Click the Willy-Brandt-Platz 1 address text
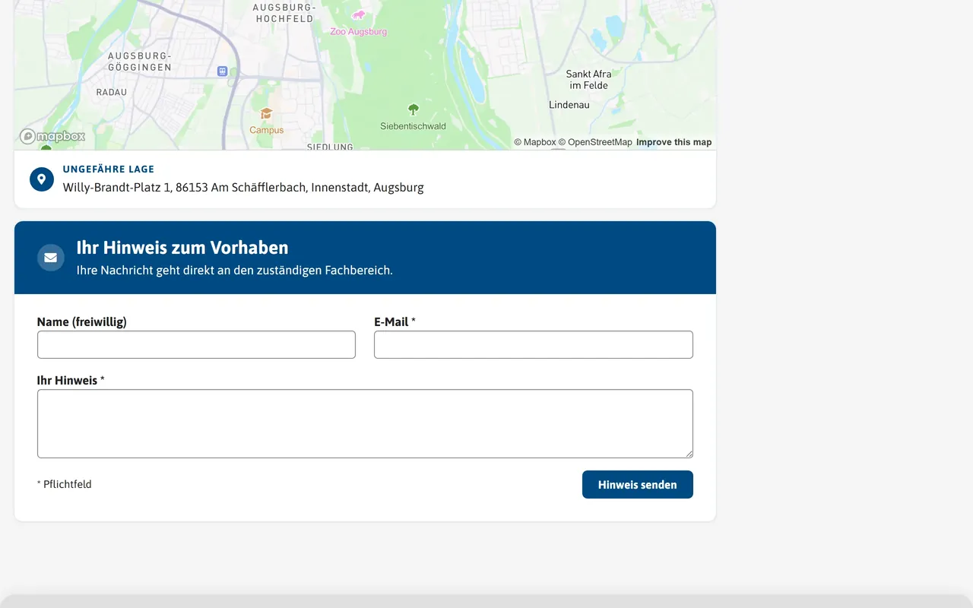Viewport: 973px width, 608px height. 243,187
